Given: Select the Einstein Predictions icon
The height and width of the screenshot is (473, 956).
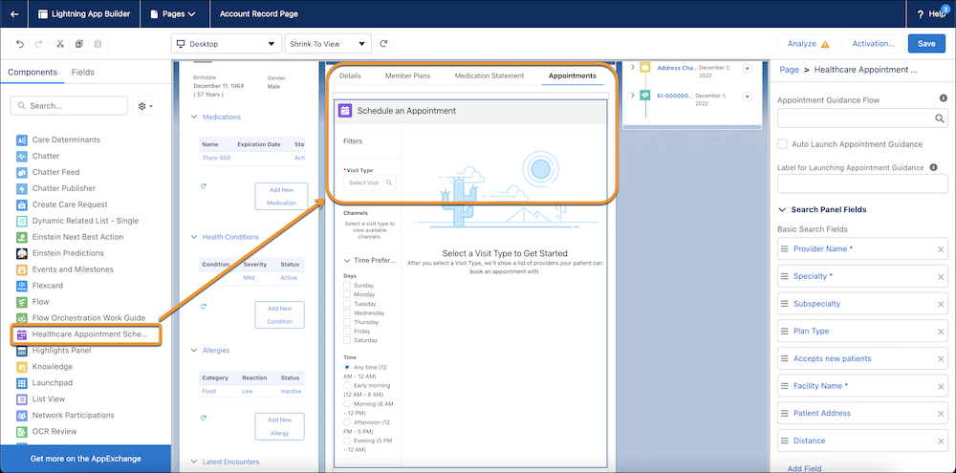Looking at the screenshot, I should pyautogui.click(x=22, y=253).
